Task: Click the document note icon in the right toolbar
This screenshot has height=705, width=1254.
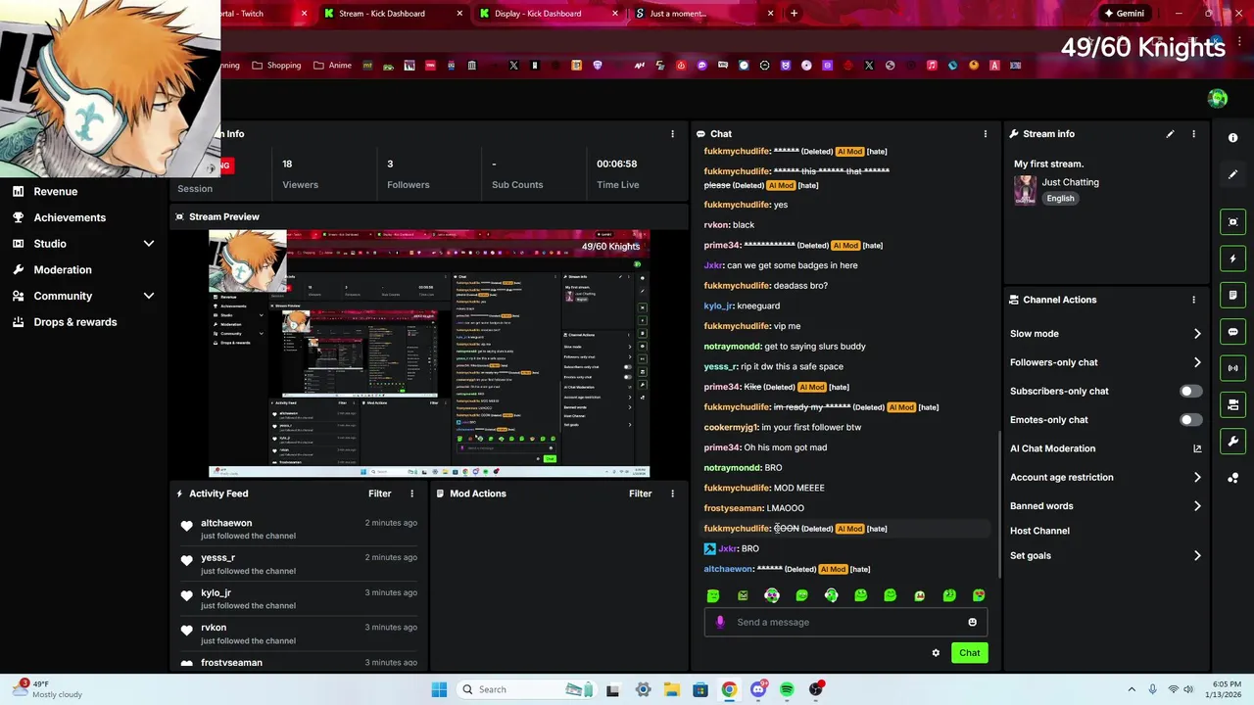Action: [x=1232, y=295]
